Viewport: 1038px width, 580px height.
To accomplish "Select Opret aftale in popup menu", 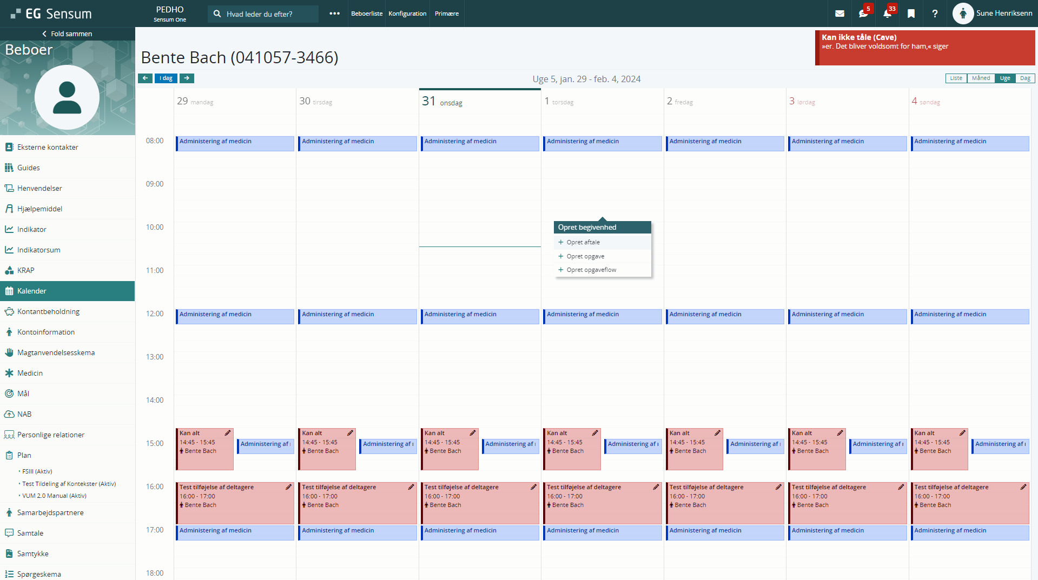I will point(583,242).
